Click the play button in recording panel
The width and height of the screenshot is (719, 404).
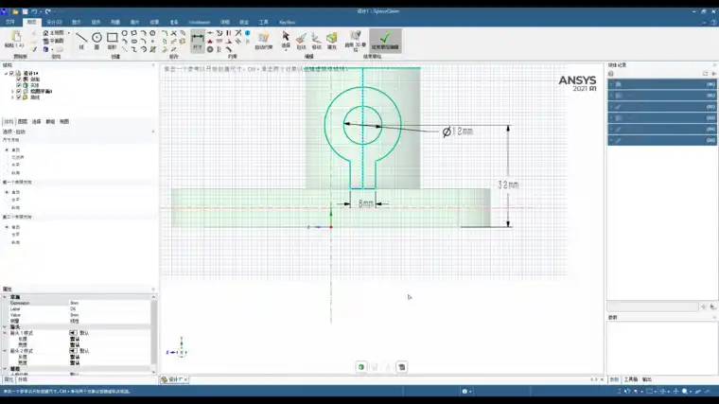[x=713, y=74]
